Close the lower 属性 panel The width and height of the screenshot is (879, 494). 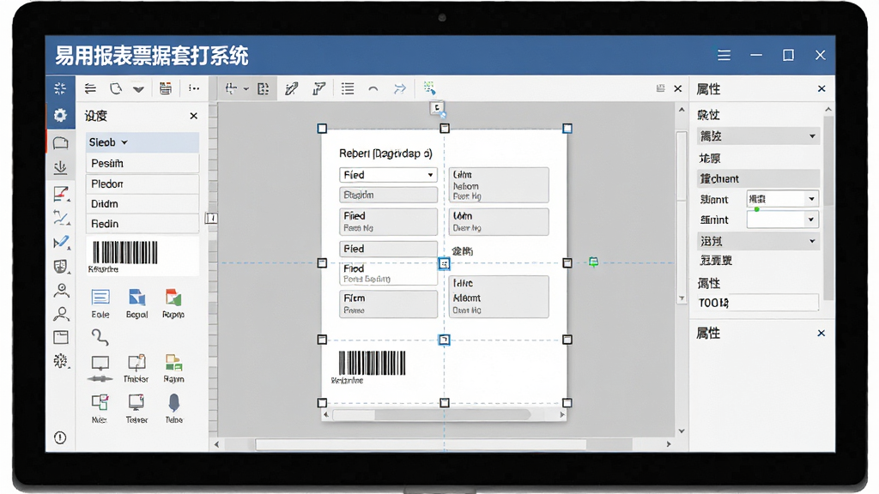(x=821, y=334)
